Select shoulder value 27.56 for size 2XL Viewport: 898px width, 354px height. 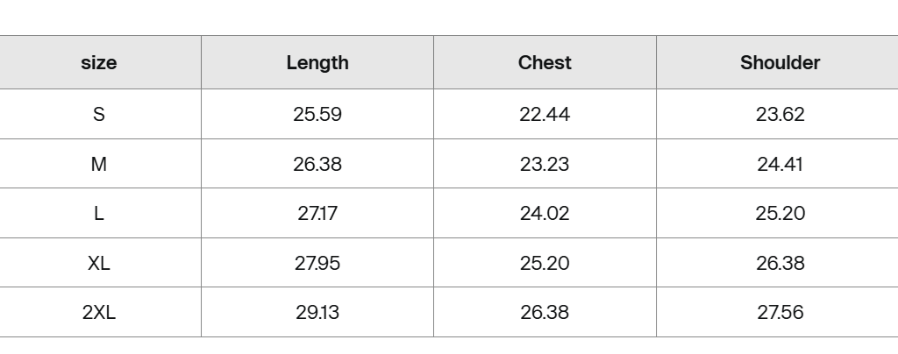point(780,313)
